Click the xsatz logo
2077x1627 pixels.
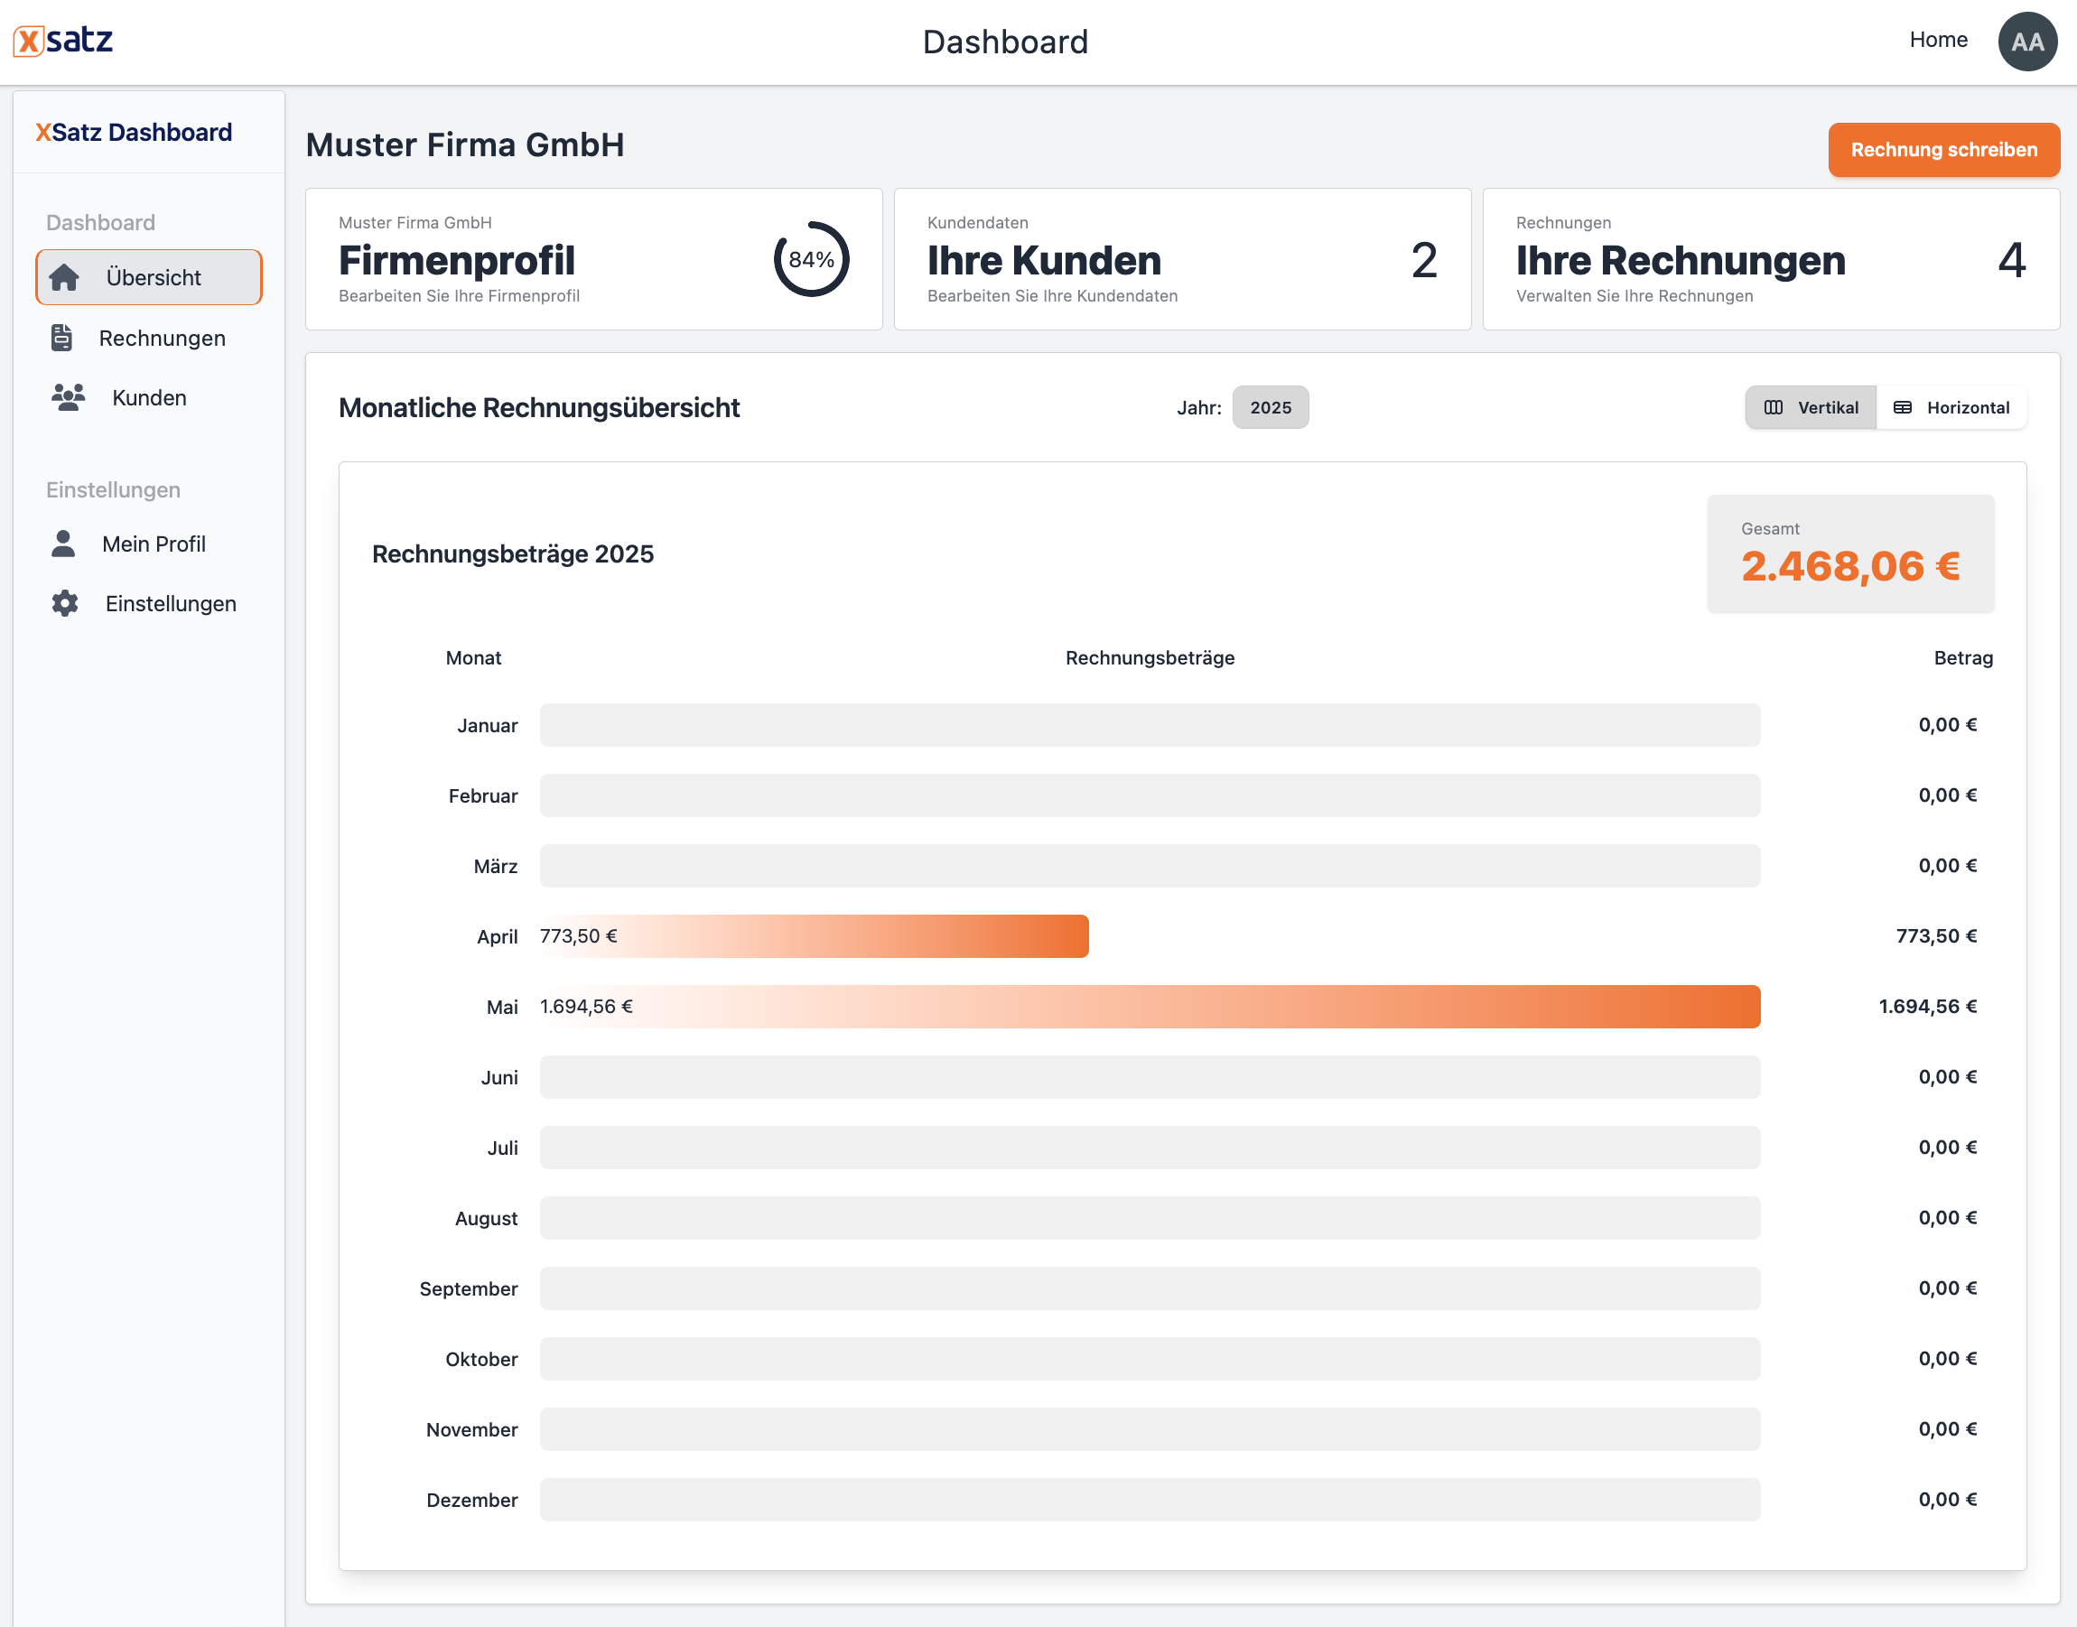pyautogui.click(x=63, y=41)
